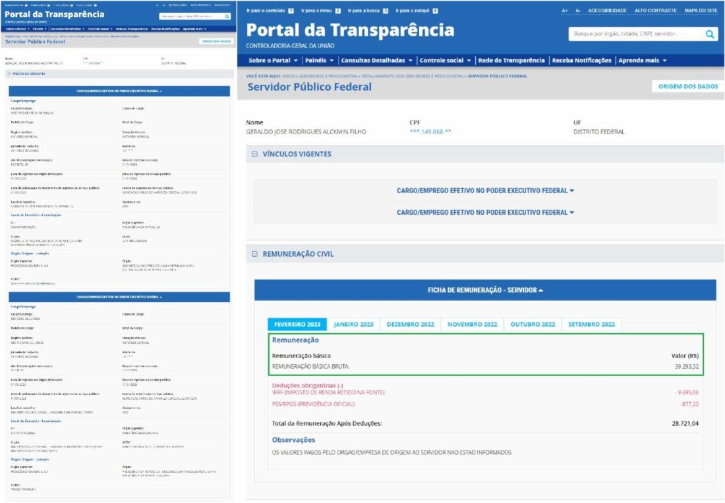725x503 pixels.
Task: Enable ALTO CONTRASTE mode
Action: 655,10
